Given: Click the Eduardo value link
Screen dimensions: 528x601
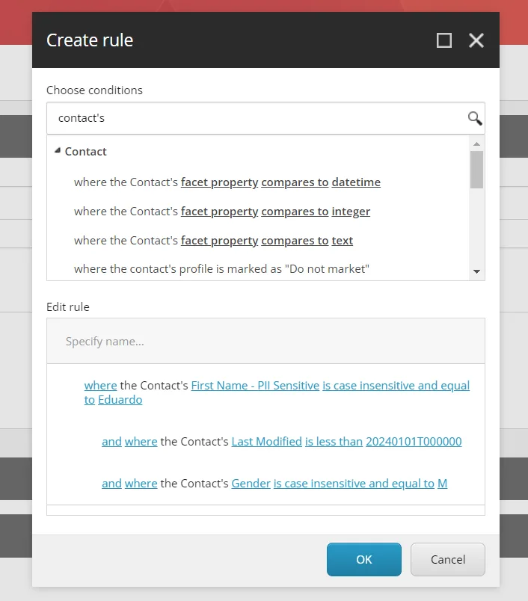Looking at the screenshot, I should pyautogui.click(x=120, y=400).
